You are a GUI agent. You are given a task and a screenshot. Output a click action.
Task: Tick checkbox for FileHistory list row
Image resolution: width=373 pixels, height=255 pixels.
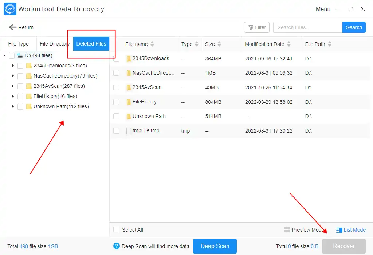(116, 102)
